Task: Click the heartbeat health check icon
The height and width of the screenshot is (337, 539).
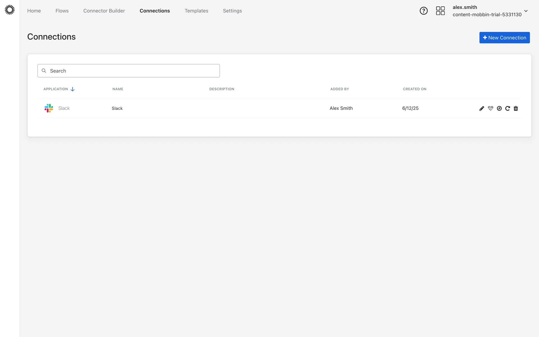Action: pyautogui.click(x=490, y=108)
